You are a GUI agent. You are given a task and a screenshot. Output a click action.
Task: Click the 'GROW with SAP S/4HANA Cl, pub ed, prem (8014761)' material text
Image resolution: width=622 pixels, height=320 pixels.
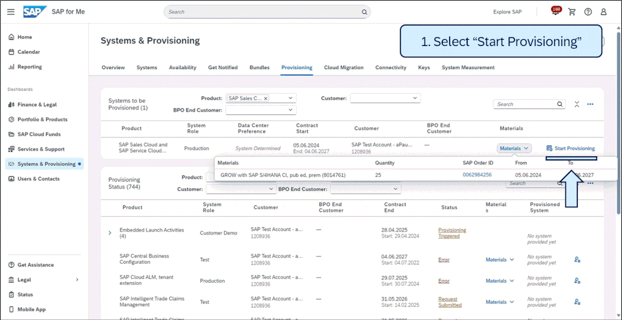coord(283,175)
